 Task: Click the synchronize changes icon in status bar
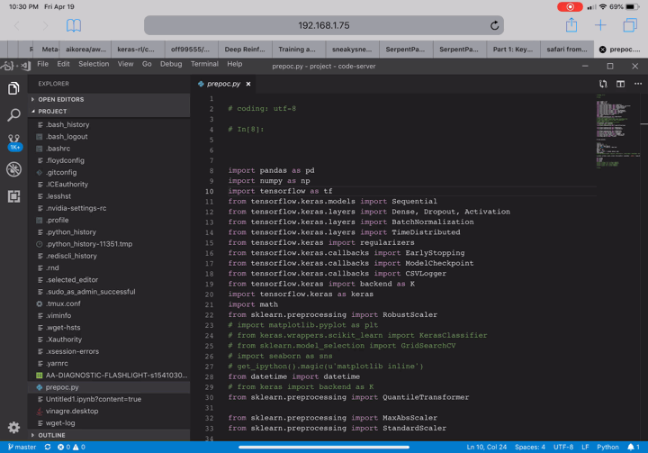(48, 447)
